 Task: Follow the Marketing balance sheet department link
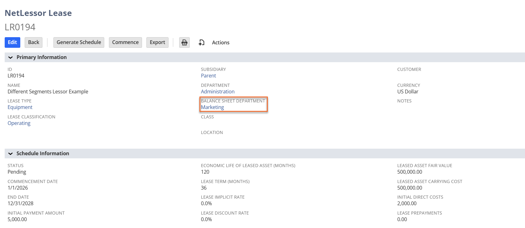point(212,107)
